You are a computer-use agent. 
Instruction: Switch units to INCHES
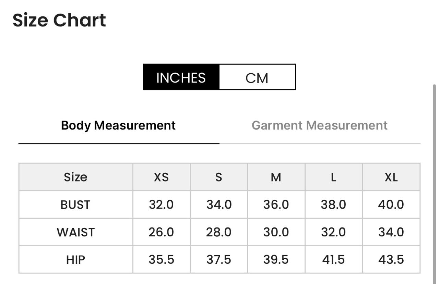pos(181,77)
